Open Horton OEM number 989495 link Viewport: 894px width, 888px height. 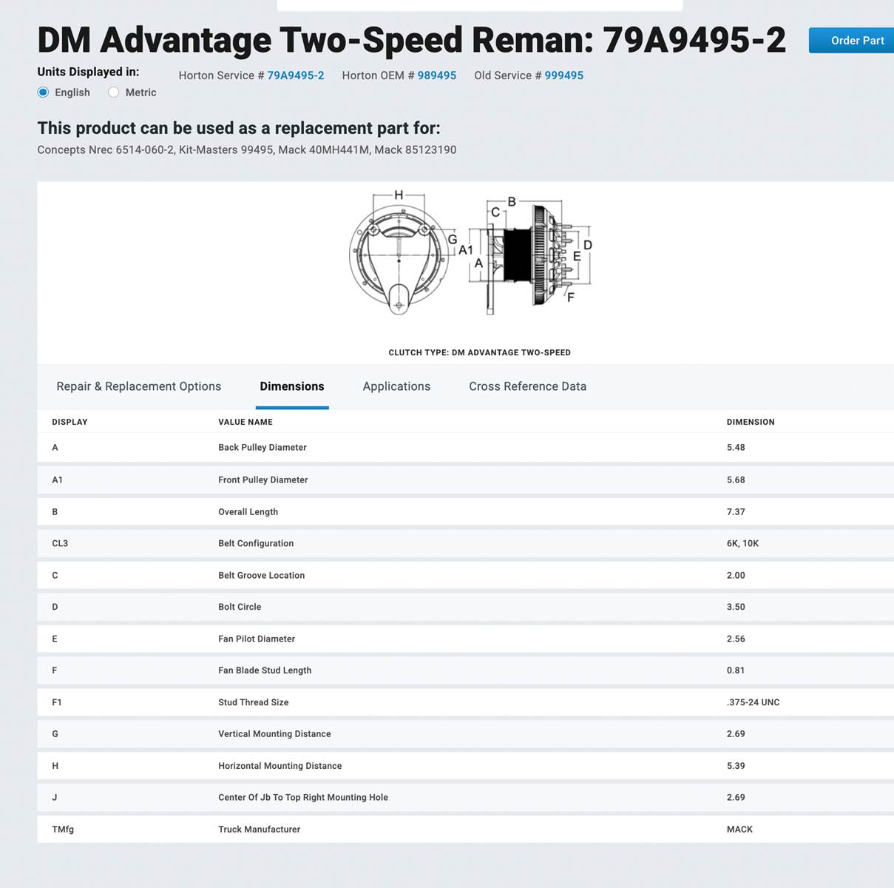pos(436,75)
